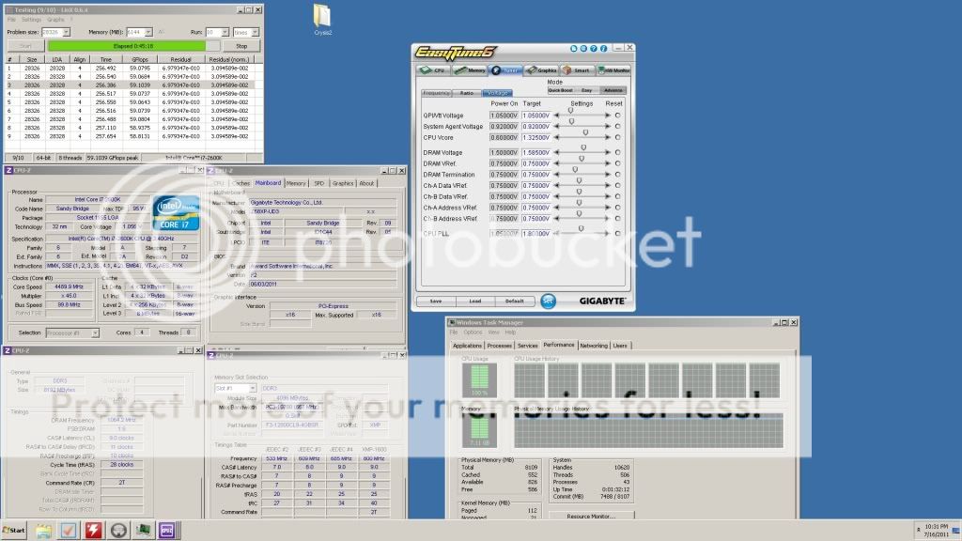This screenshot has height=541, width=962.
Task: Adjust the CPU Vcore voltage slider
Action: tap(584, 133)
